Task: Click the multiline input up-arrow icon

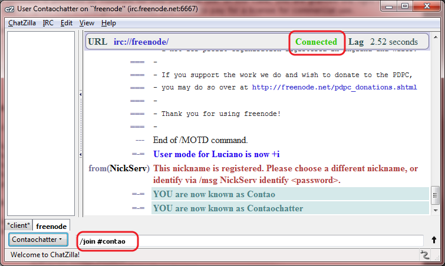Action: [x=434, y=240]
